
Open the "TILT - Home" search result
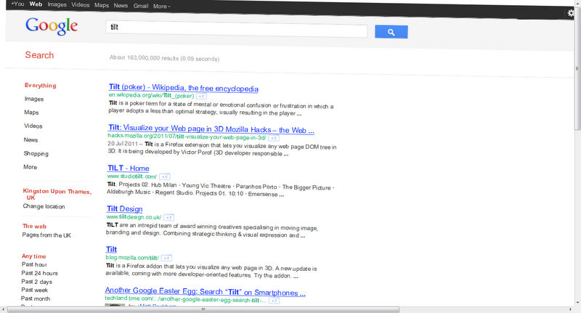click(128, 168)
